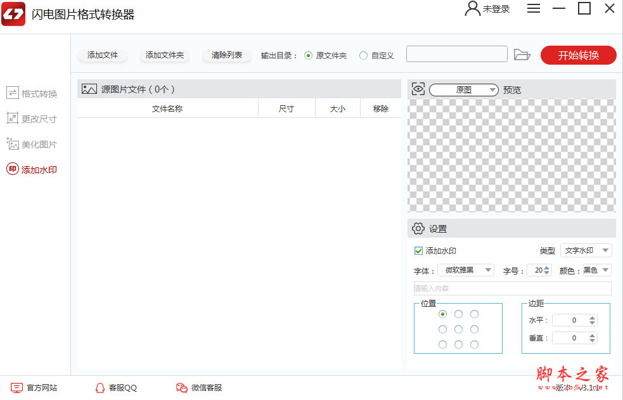Choose the center position radio in 位置 grid
The image size is (623, 400).
click(x=458, y=329)
